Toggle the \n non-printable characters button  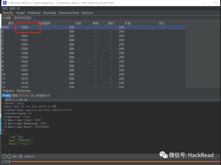pyautogui.click(x=32, y=96)
